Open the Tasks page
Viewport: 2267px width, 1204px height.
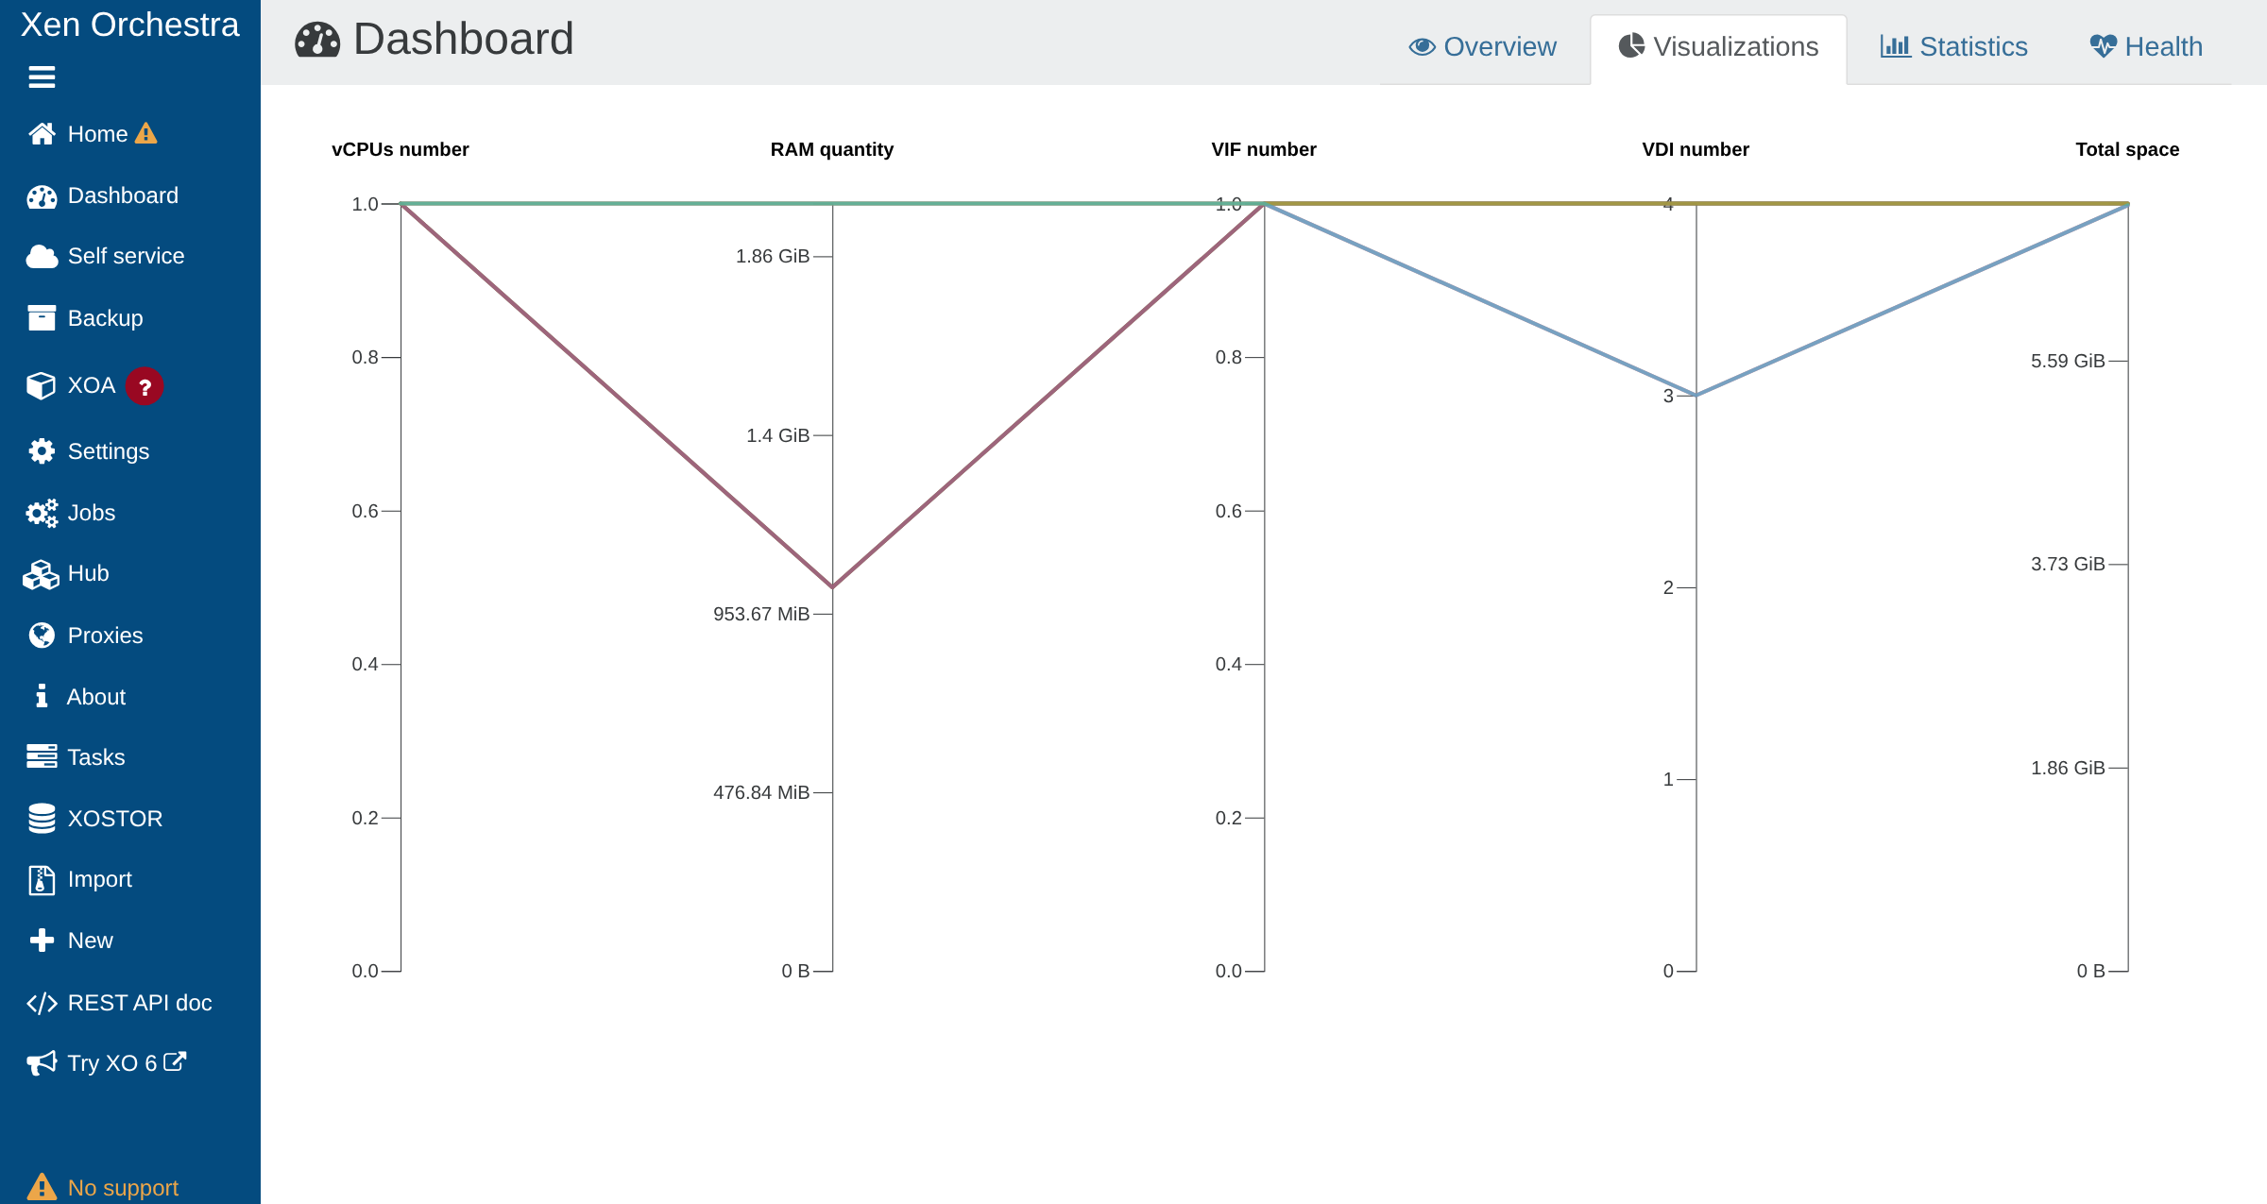click(95, 757)
